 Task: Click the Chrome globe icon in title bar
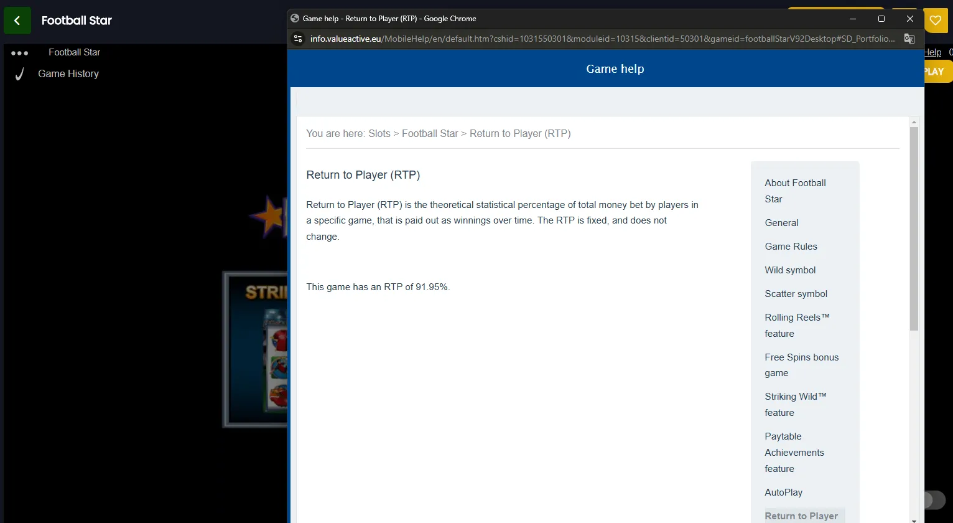(295, 19)
